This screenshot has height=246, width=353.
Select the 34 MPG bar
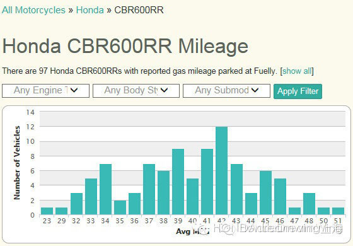point(106,189)
